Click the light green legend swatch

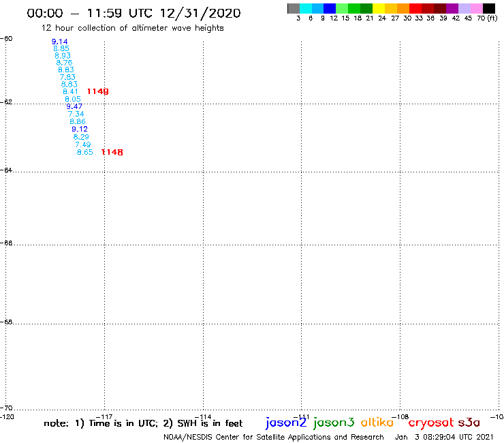[342, 8]
